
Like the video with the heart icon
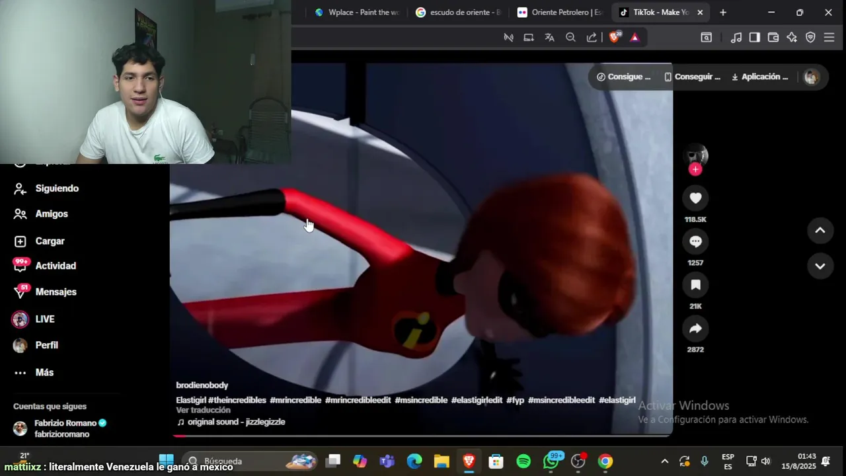[x=695, y=198]
